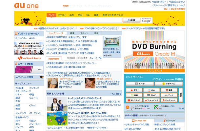The height and width of the screenshot is (131, 200).
Task: Select the 地図 search tab
Action: coord(80,15)
